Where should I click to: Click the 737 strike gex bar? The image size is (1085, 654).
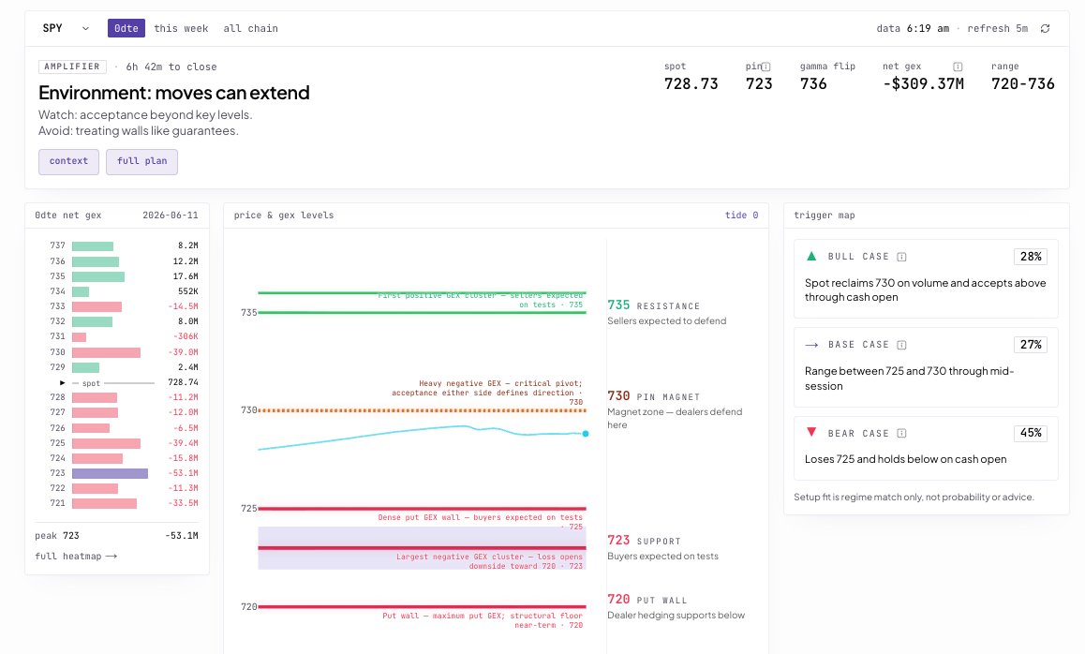[93, 245]
